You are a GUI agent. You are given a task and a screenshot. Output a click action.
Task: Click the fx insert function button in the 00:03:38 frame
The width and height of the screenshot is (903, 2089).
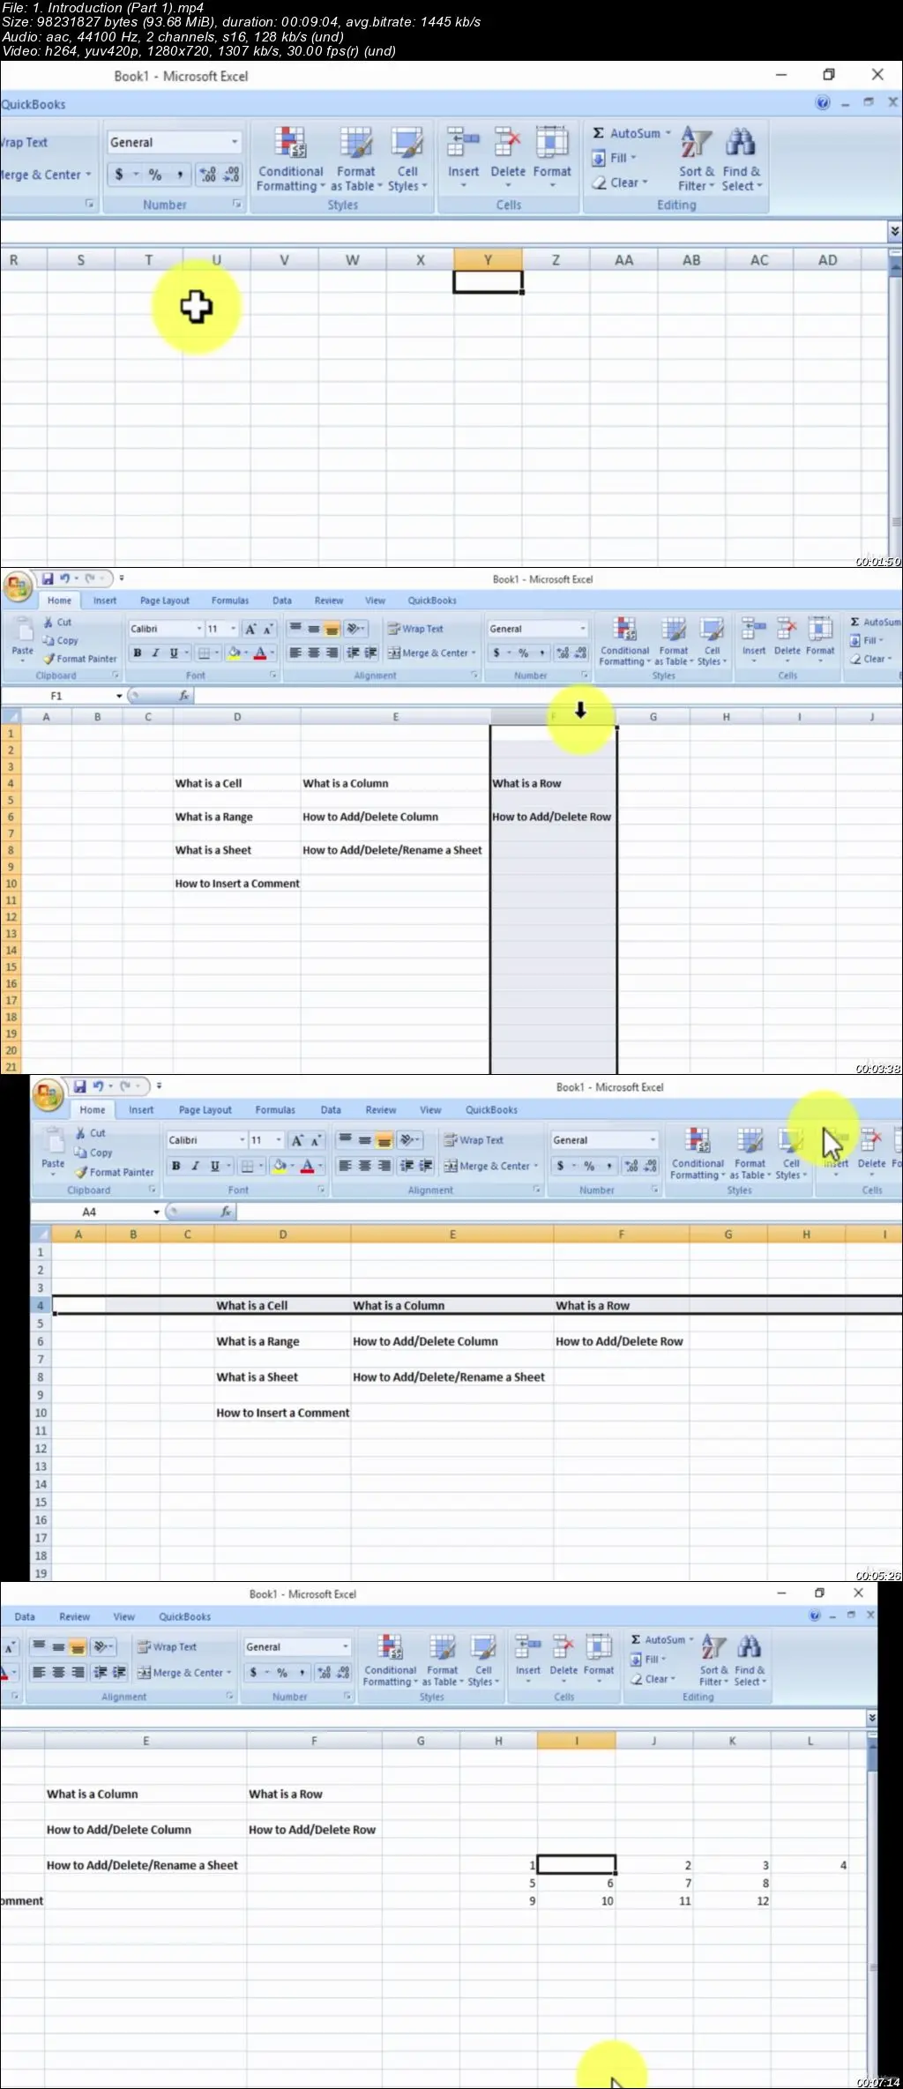click(184, 696)
